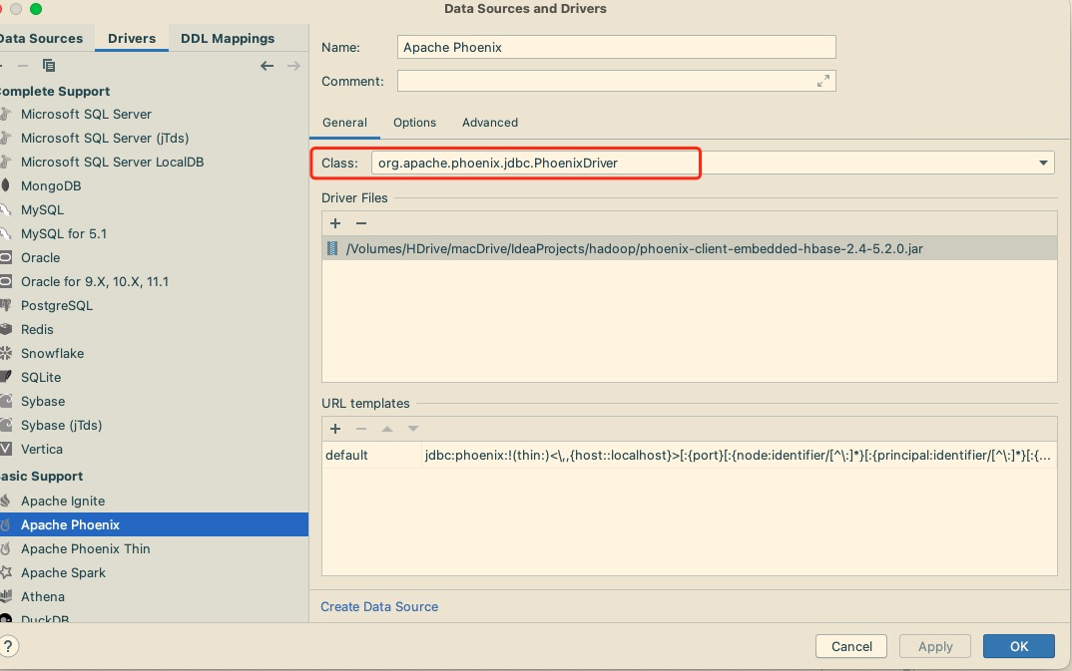Viewport: 1072px width, 671px height.
Task: Select the Sybase driver entry
Action: tap(43, 401)
